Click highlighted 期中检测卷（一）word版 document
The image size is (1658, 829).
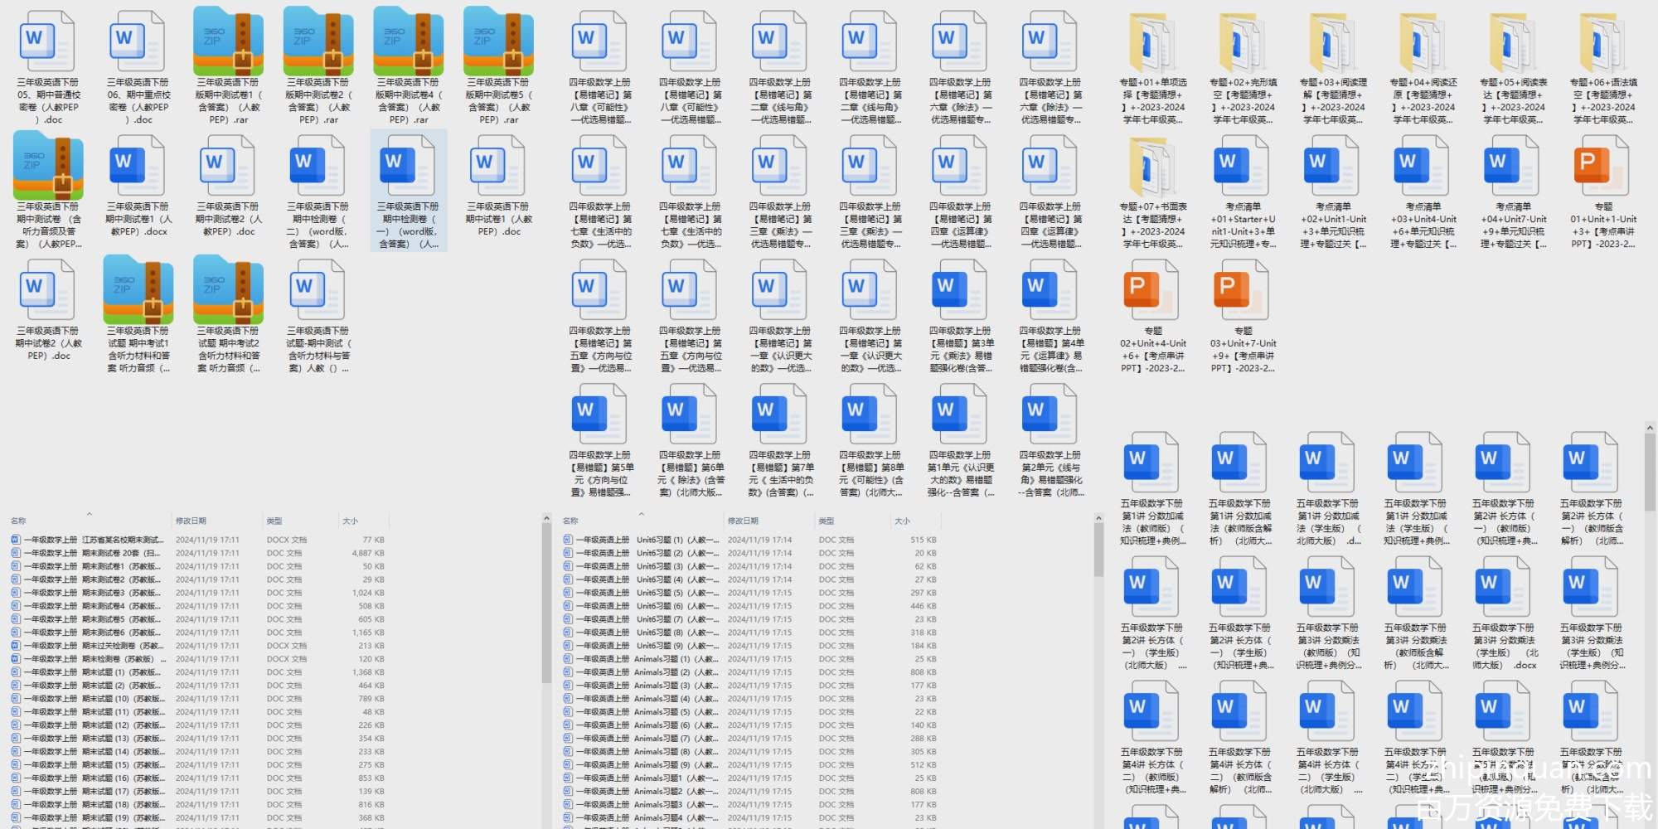409,167
